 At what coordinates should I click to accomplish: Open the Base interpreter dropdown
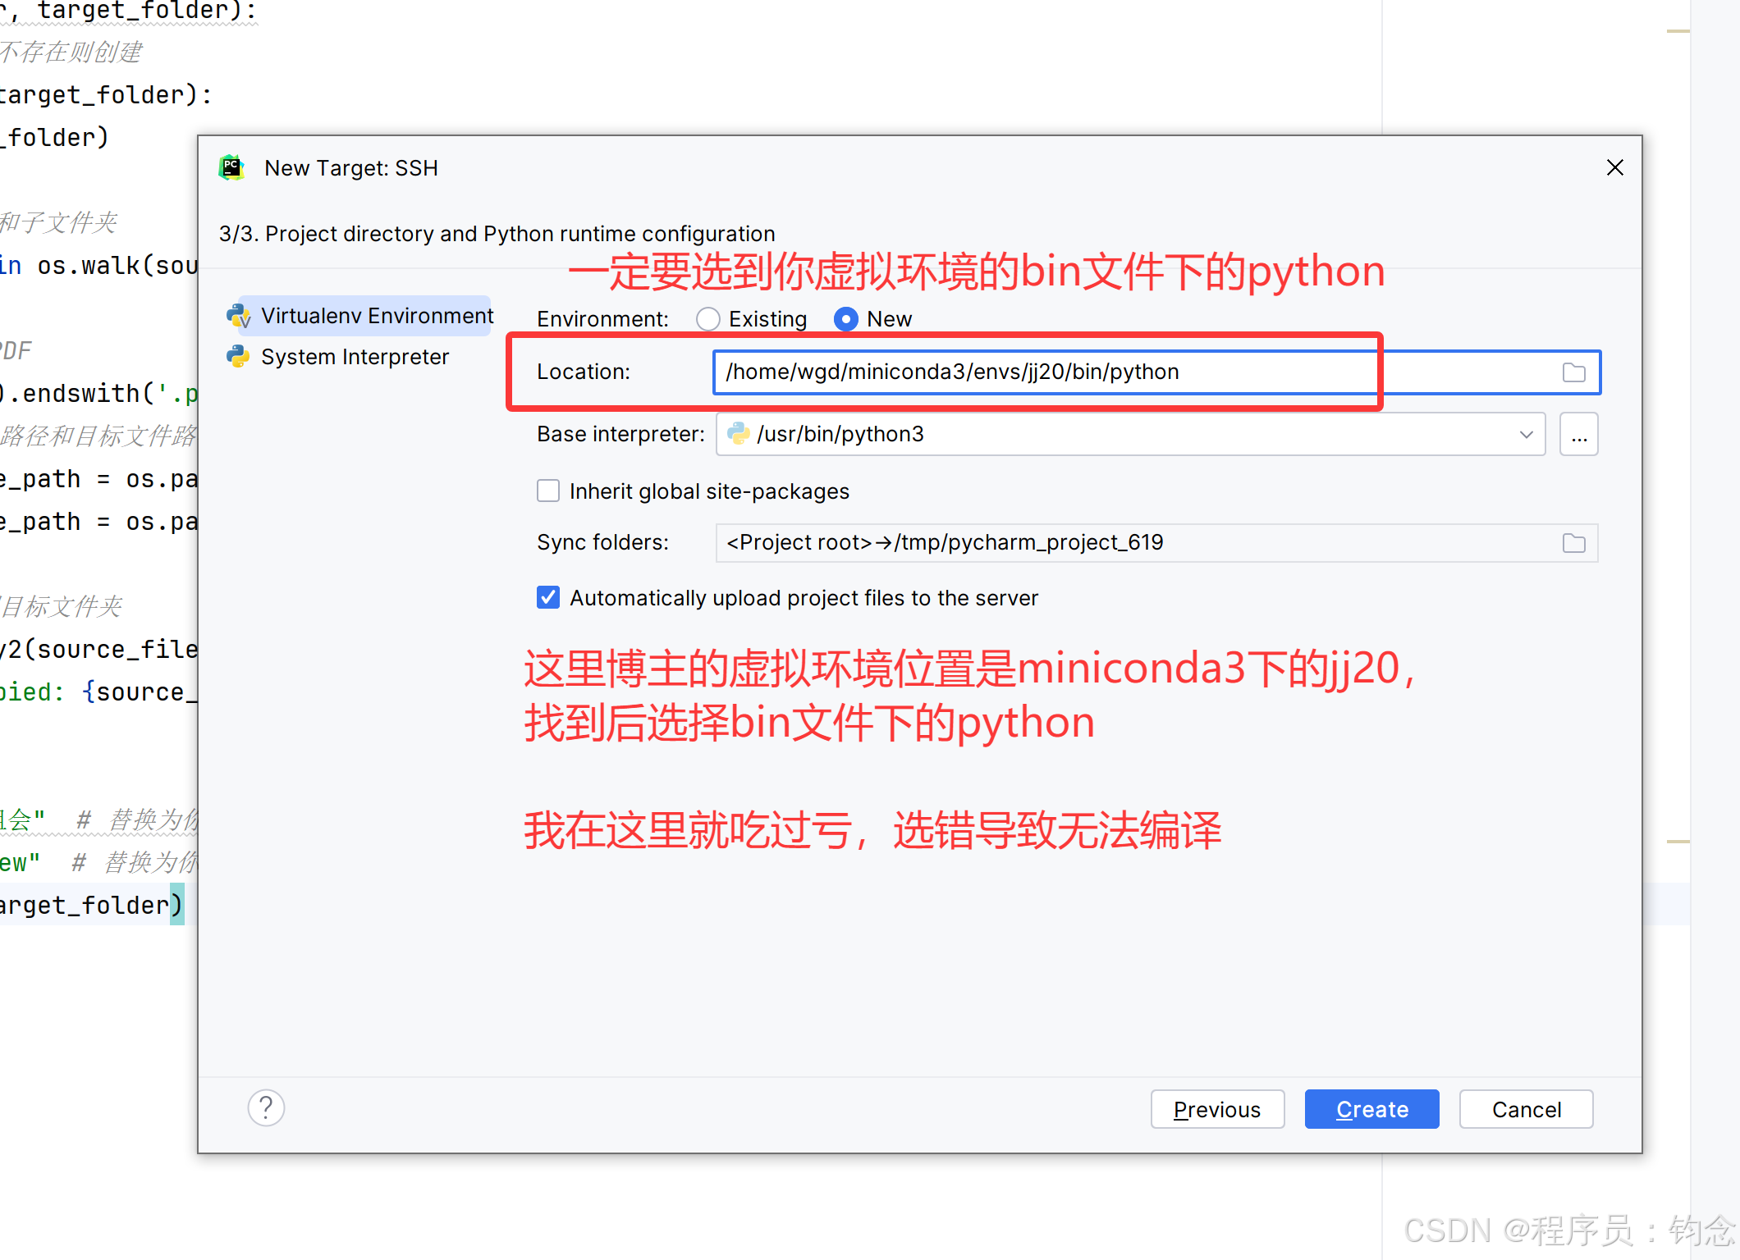pos(1525,434)
